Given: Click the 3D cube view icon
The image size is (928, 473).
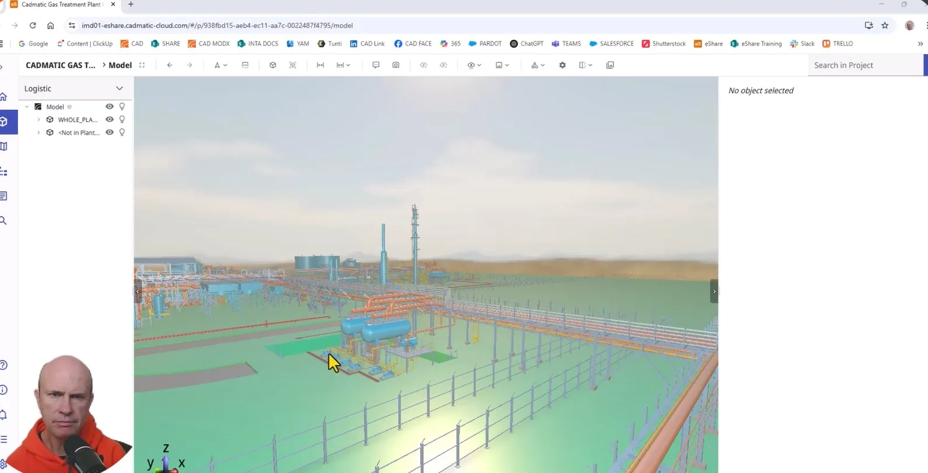Looking at the screenshot, I should [x=273, y=65].
